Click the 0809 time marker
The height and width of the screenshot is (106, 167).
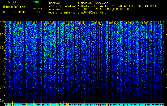pyautogui.click(x=145, y=23)
